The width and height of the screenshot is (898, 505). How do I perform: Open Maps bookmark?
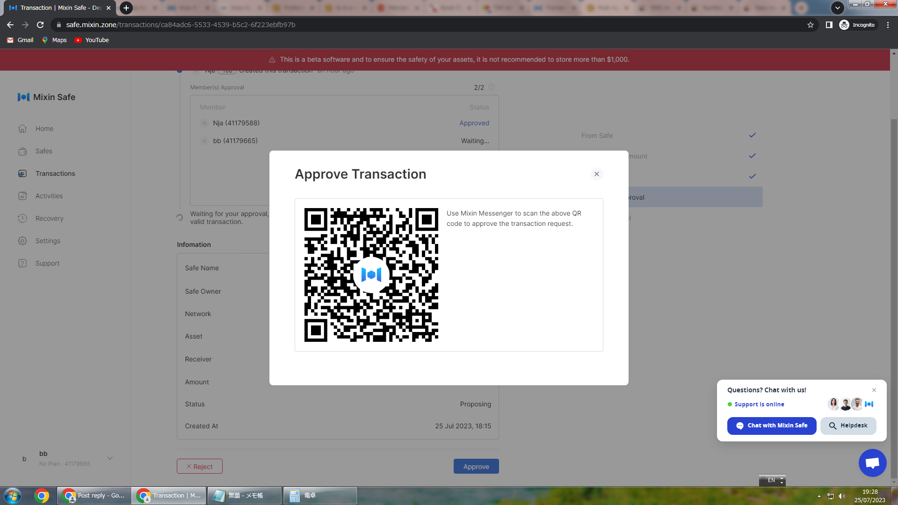[54, 40]
